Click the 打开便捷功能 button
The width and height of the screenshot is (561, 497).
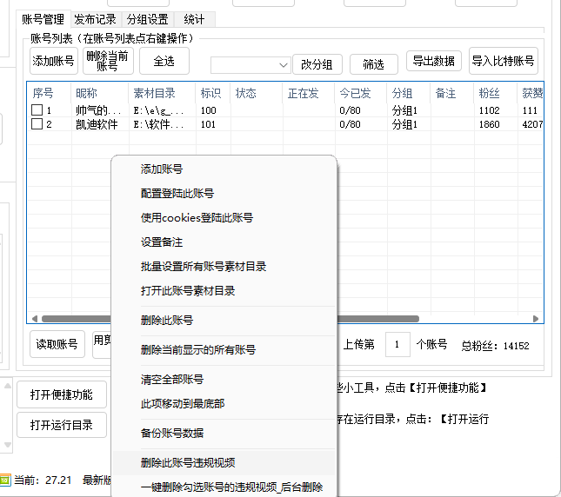pos(62,394)
